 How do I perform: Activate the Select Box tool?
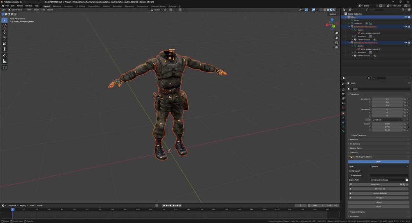[x=5, y=20]
